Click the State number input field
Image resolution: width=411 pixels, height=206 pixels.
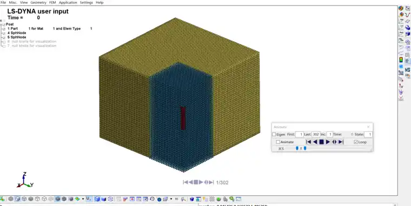pos(368,135)
